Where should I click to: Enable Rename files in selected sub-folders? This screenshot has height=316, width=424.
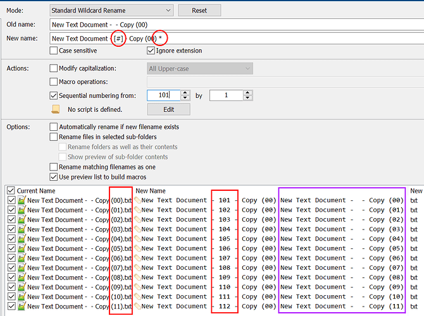[x=54, y=137]
